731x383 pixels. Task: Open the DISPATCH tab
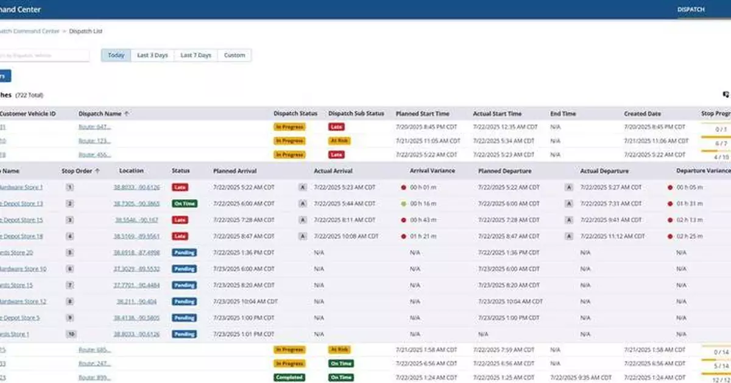(691, 9)
